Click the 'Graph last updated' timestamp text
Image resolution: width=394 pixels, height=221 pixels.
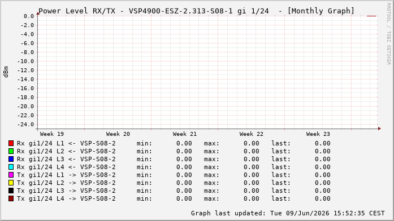(x=288, y=213)
